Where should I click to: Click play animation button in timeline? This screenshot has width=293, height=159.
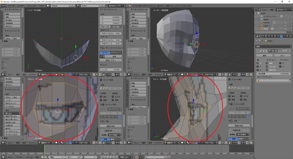[x=111, y=157]
